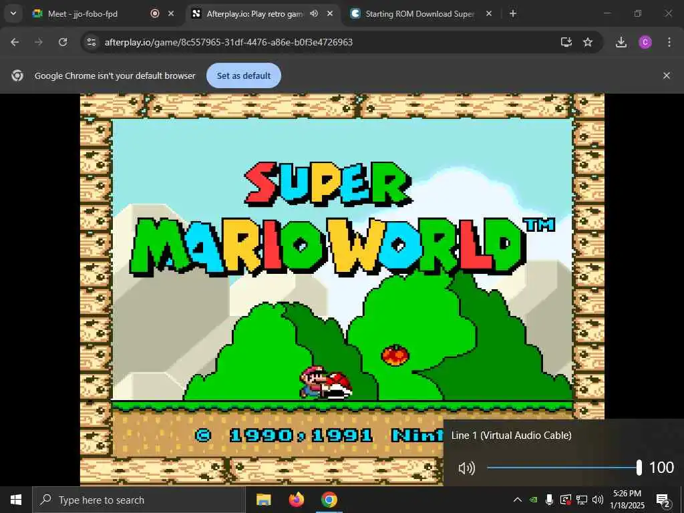The width and height of the screenshot is (684, 513).
Task: Close the Afterplay.io tab
Action: point(330,13)
